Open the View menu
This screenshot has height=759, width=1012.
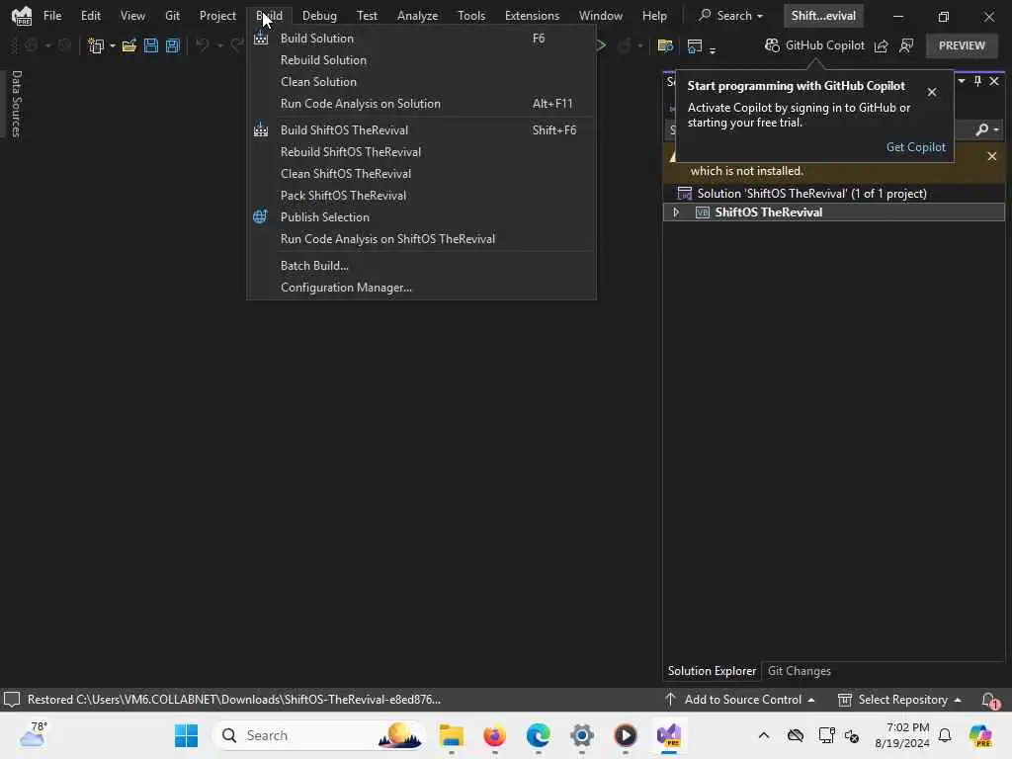click(x=133, y=16)
